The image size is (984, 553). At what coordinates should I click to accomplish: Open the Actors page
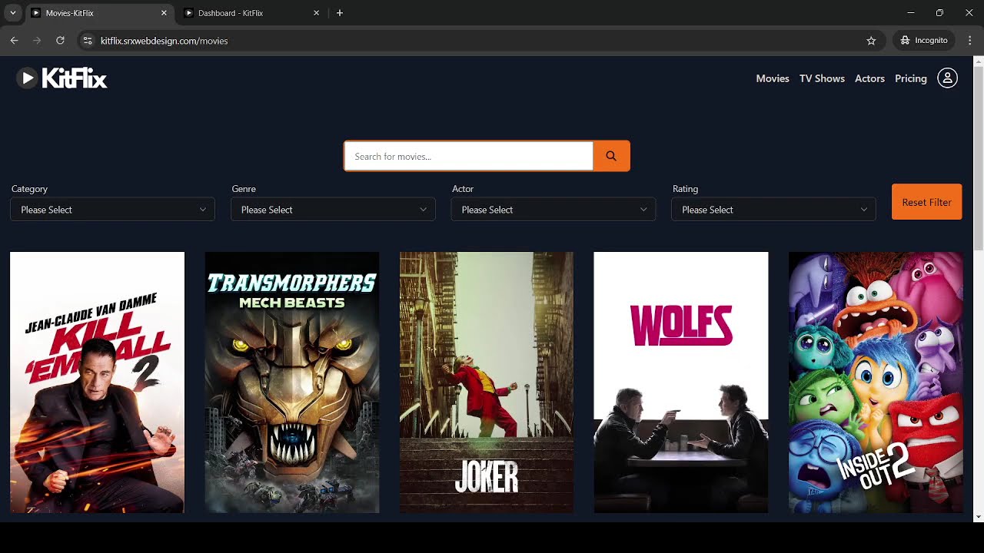(869, 78)
